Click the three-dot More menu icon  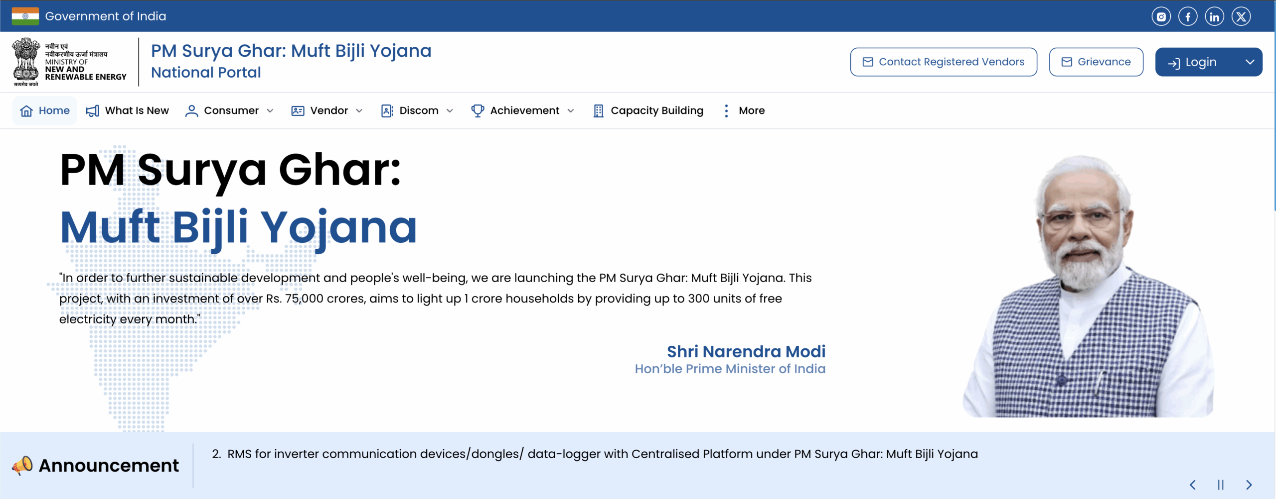click(726, 110)
